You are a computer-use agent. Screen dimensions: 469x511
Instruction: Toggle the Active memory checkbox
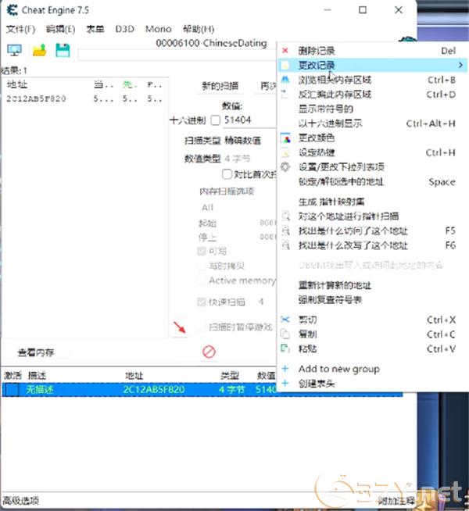[x=202, y=281]
